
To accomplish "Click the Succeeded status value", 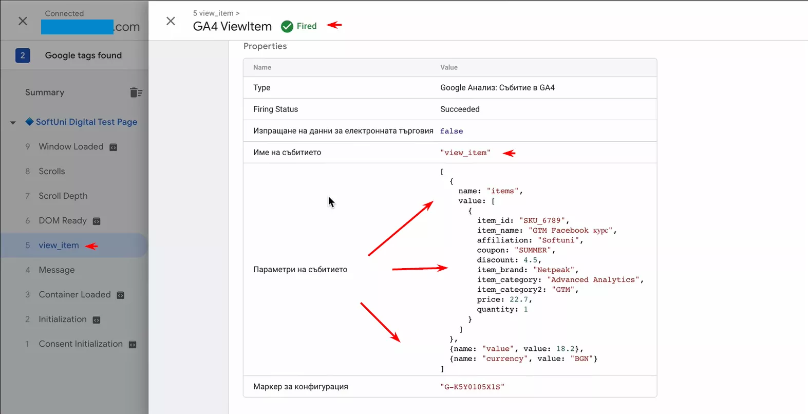I will point(460,109).
